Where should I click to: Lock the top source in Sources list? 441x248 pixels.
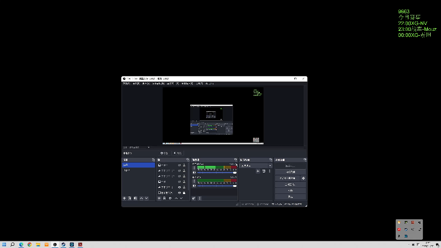pyautogui.click(x=184, y=165)
